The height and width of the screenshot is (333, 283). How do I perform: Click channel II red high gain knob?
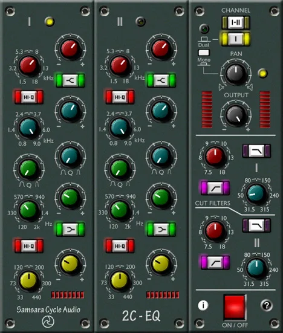[x=161, y=48]
